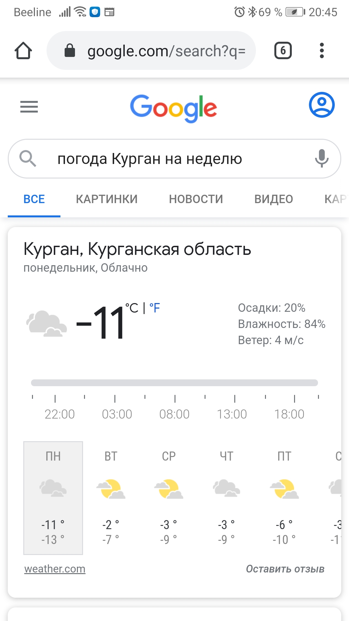
Task: Switch to the НОВОСТИ tab
Action: (x=196, y=199)
